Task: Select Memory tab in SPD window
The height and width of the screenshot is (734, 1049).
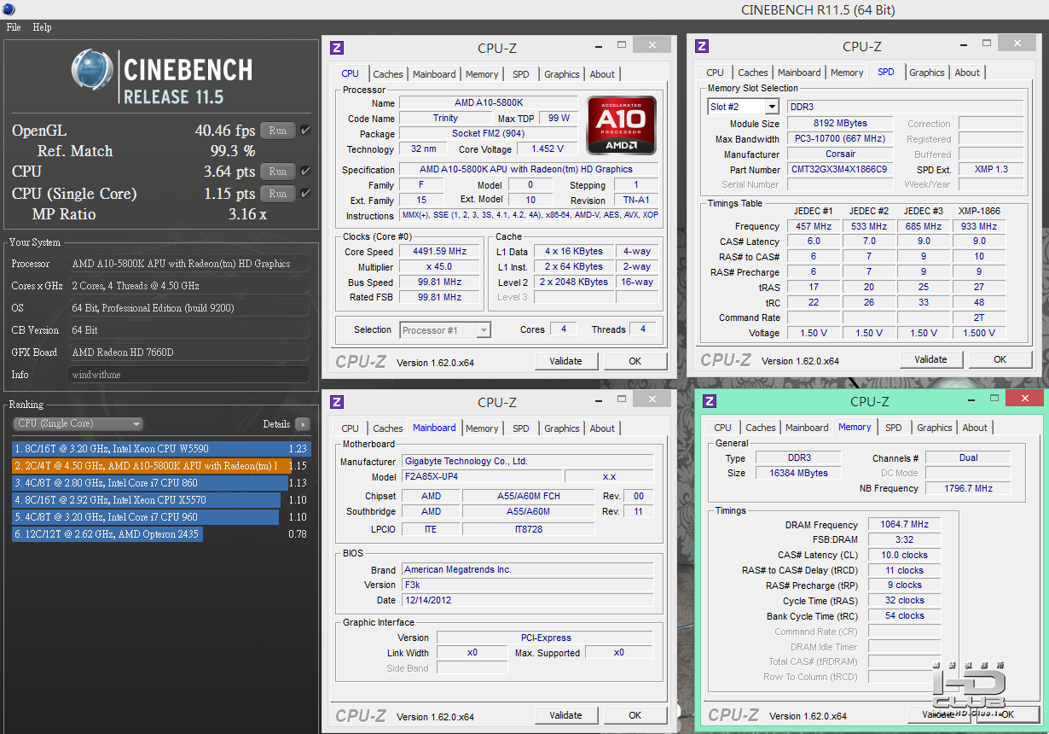Action: 847,73
